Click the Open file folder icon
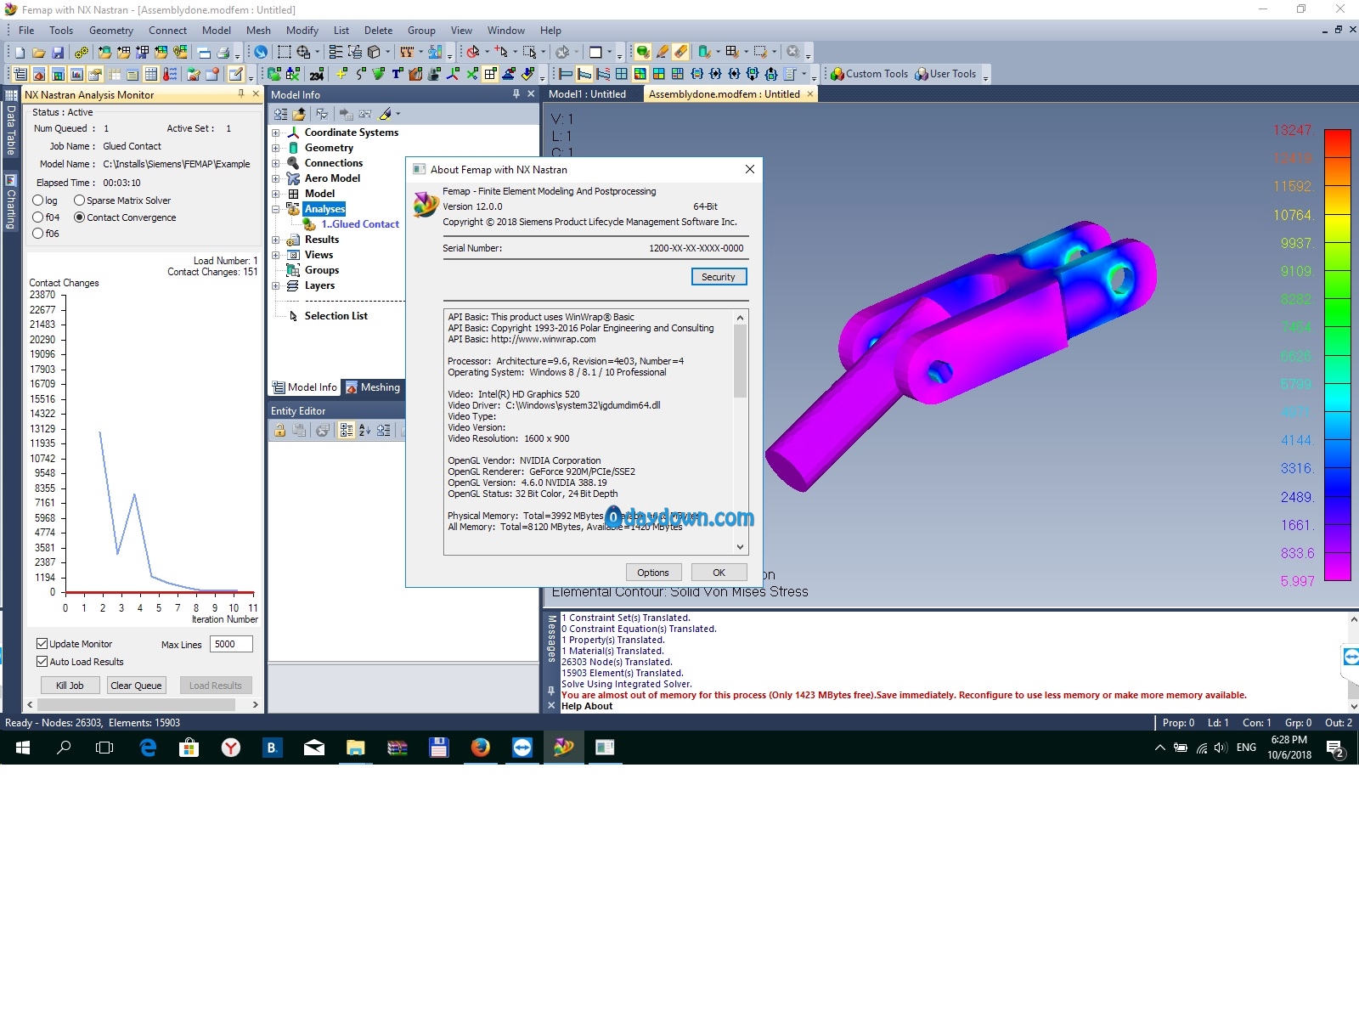Viewport: 1359px width, 1033px height. point(38,53)
